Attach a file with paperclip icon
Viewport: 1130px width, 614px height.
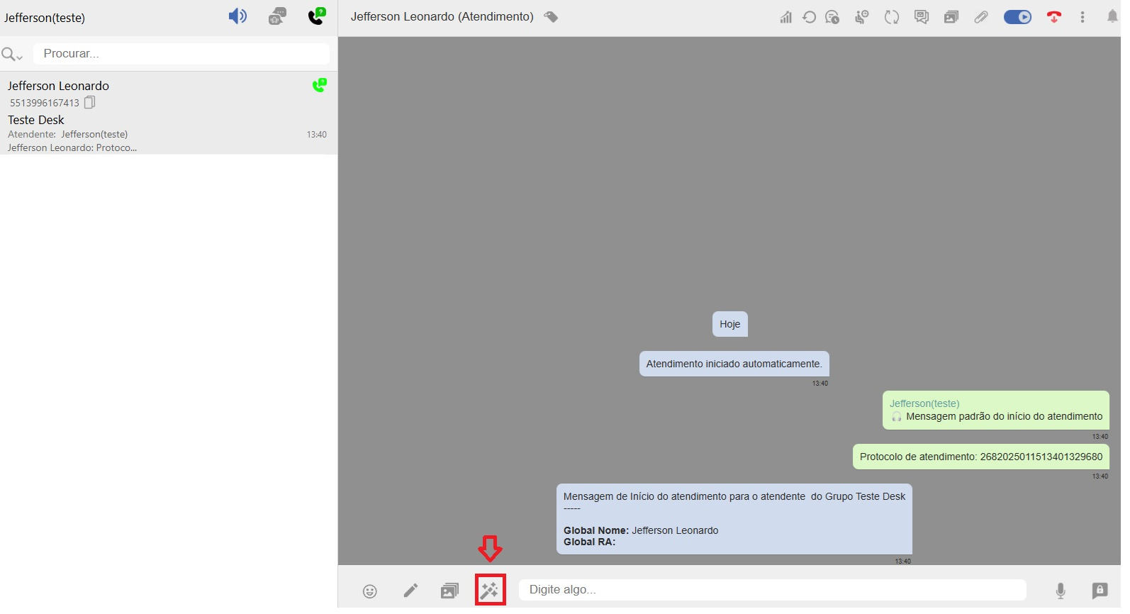coord(981,17)
